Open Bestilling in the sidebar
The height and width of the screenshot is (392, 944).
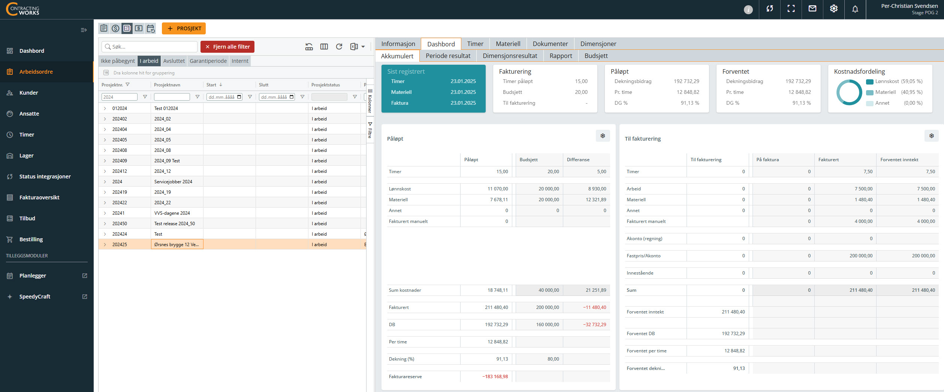coord(46,239)
